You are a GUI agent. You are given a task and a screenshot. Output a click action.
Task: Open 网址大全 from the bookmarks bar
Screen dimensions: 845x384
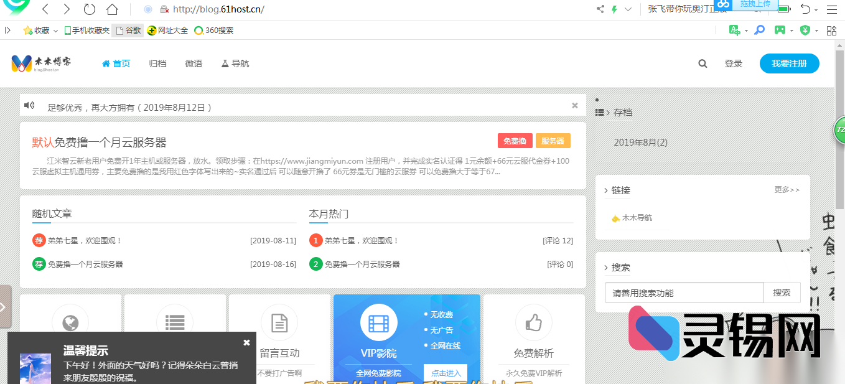point(167,29)
